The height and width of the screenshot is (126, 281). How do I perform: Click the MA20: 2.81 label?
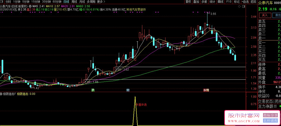[68, 6]
